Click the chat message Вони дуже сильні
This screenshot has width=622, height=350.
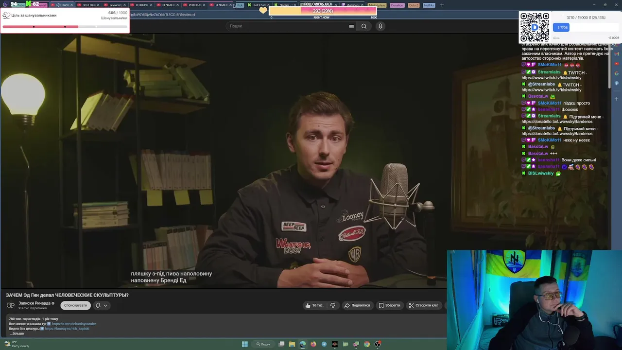point(578,160)
